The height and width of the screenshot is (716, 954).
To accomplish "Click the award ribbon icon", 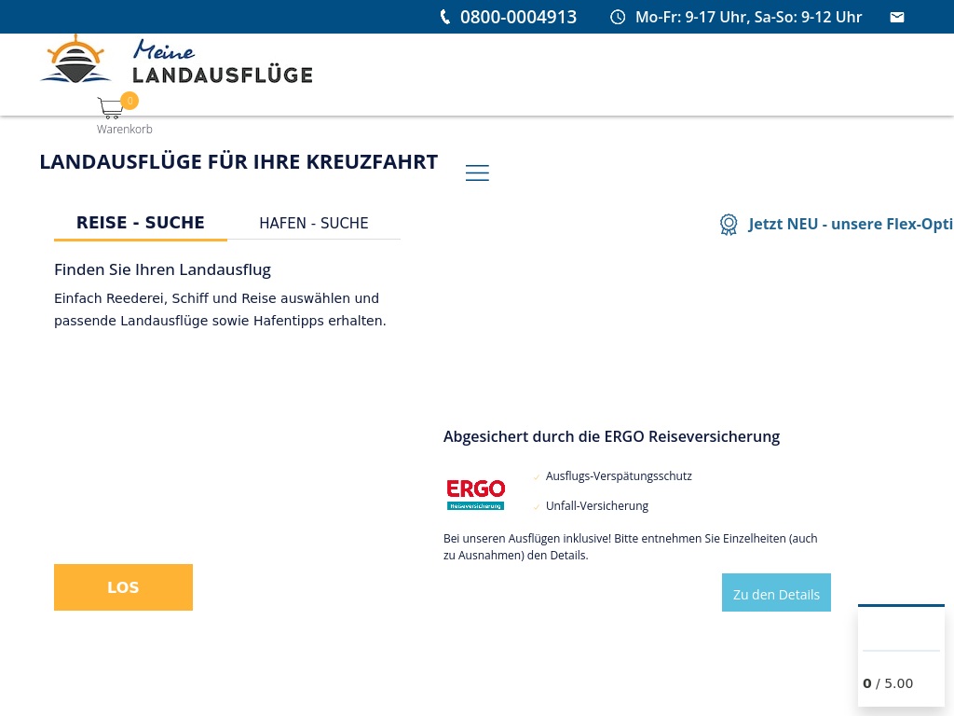I will tap(729, 225).
